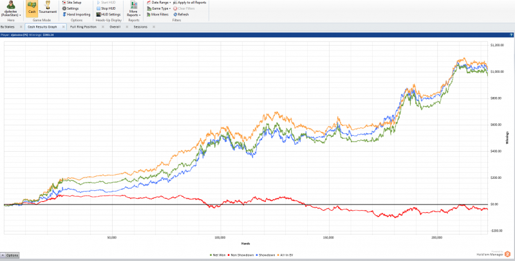Switch to Tournament game mode

[x=48, y=8]
